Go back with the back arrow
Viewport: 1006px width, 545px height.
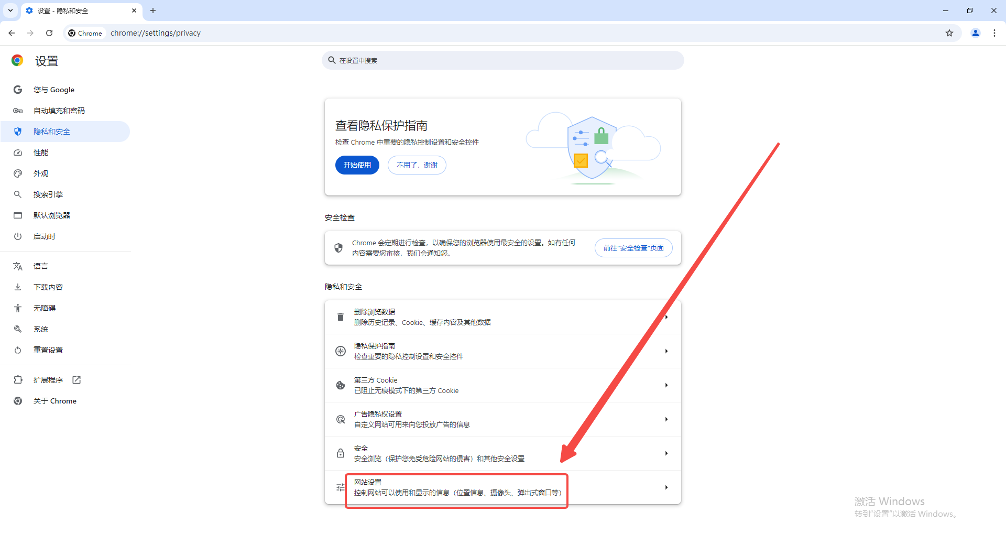click(x=12, y=33)
